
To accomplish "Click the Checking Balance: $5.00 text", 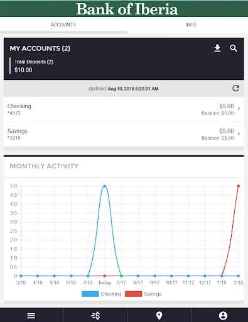I will point(217,113).
